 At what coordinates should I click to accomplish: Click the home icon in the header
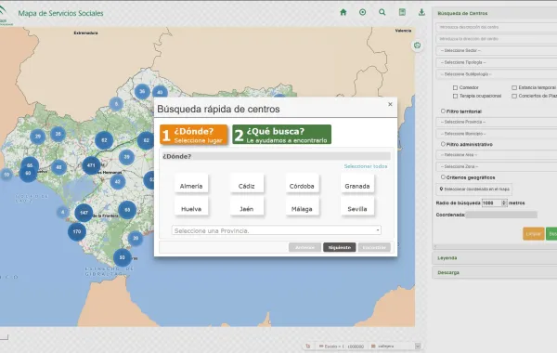pyautogui.click(x=343, y=12)
